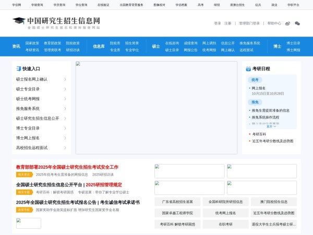Switch to 统考 schedule tag
The image size is (313, 235).
(x=255, y=80)
